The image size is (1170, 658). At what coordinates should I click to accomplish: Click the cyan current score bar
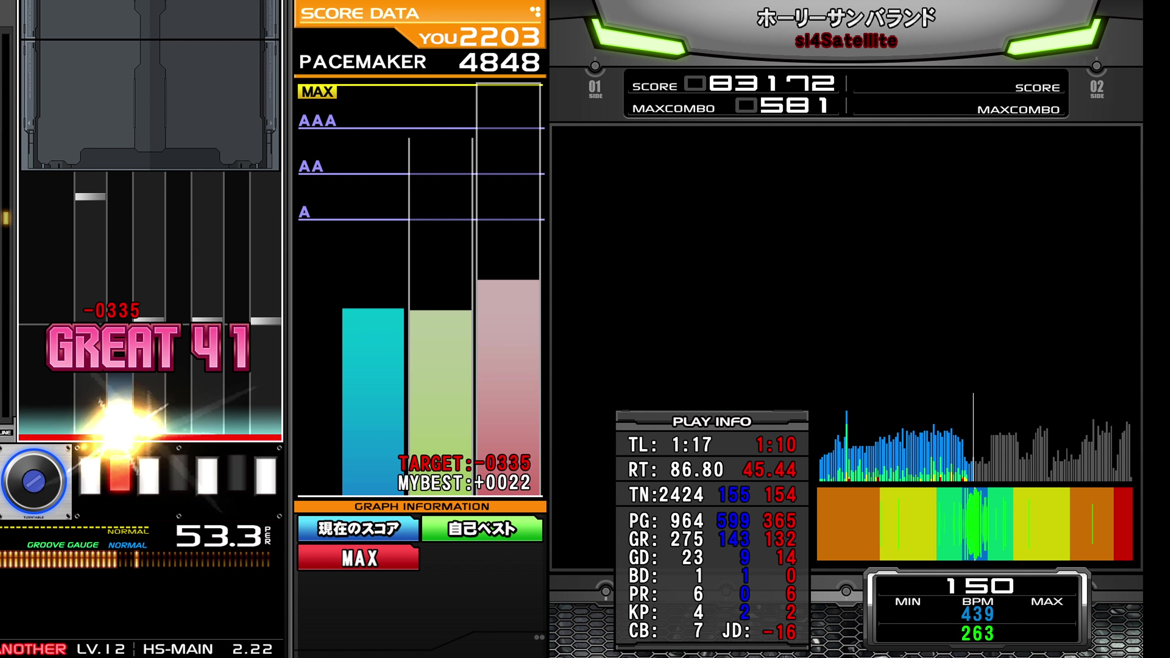(x=373, y=402)
